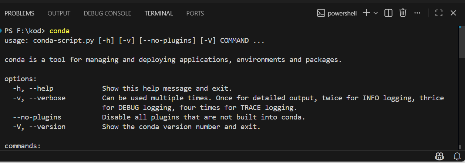Viewport: 465px width, 163px height.
Task: Click the commands: line in terminal output
Action: pyautogui.click(x=23, y=146)
